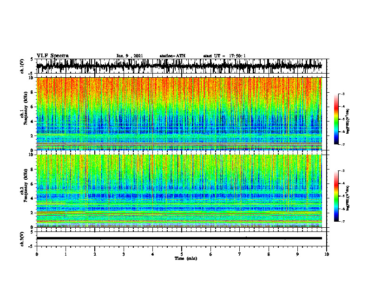Click the time axis tick label "10"

327,254
